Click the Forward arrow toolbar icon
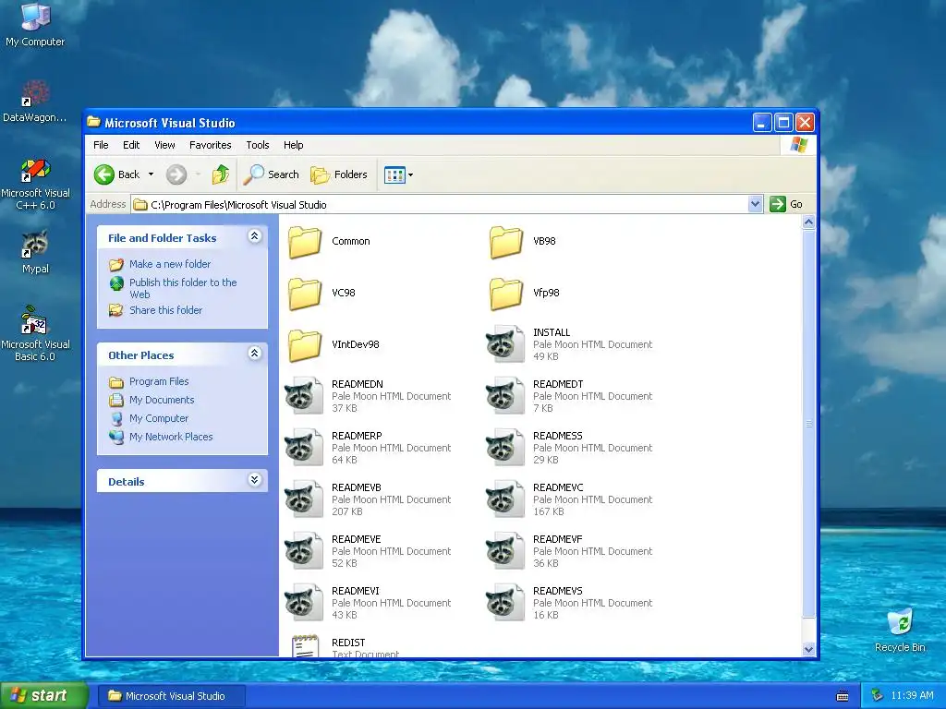This screenshot has height=709, width=946. [x=176, y=174]
